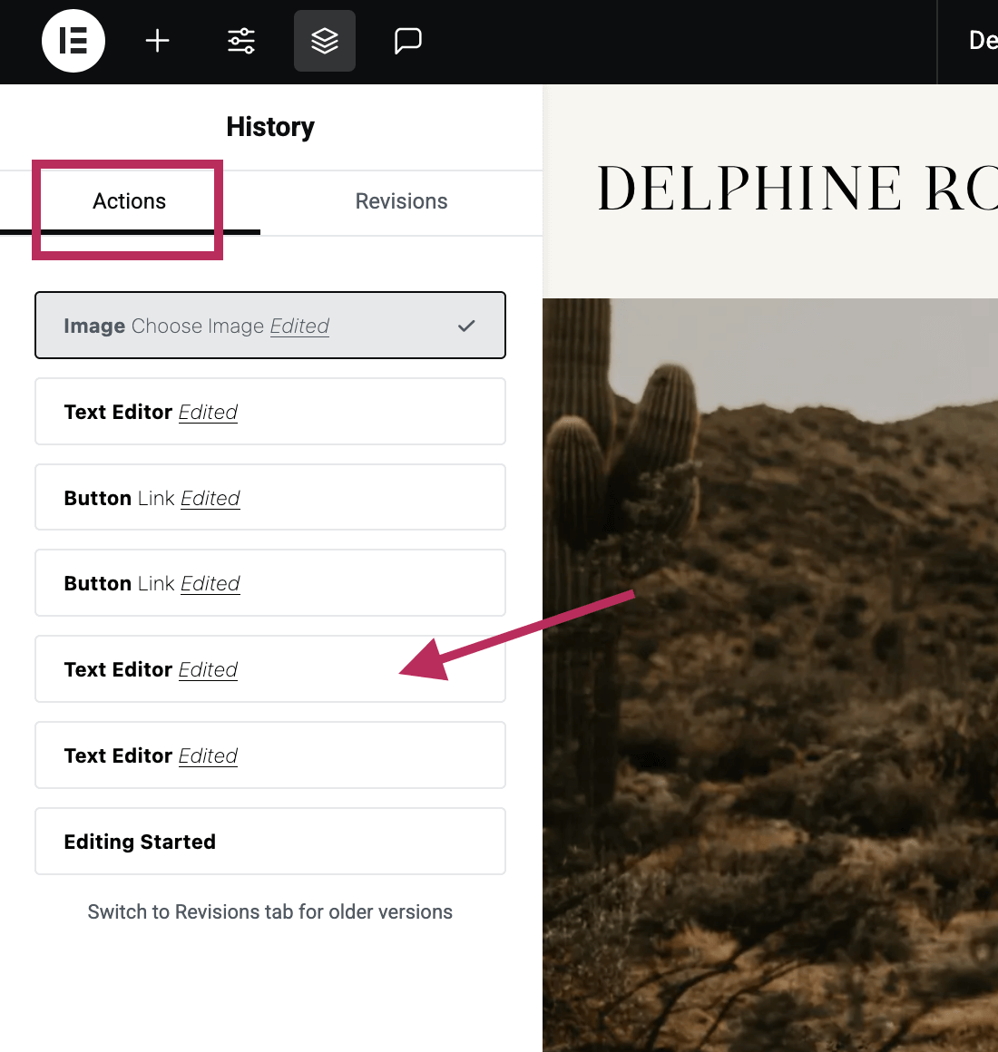Viewport: 998px width, 1052px height.
Task: Restore the Editing Started state
Action: 269,842
